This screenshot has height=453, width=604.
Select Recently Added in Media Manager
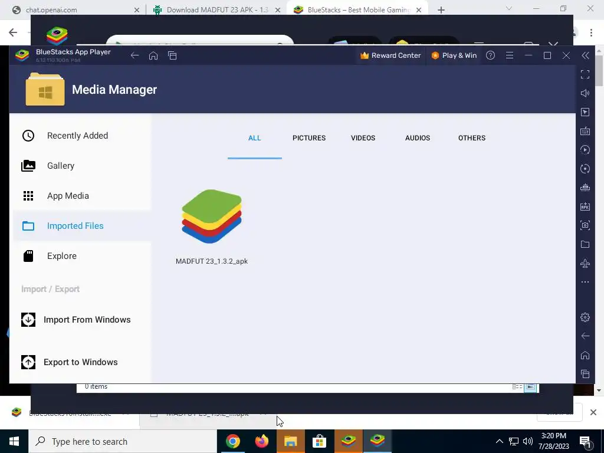pyautogui.click(x=81, y=136)
